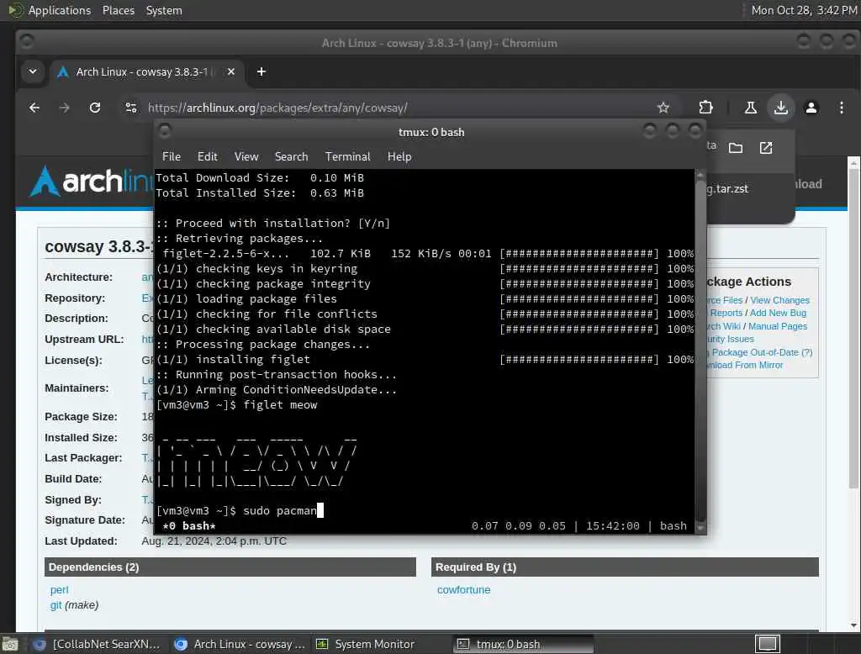The width and height of the screenshot is (861, 654).
Task: View site information icon in address bar
Action: [x=130, y=108]
